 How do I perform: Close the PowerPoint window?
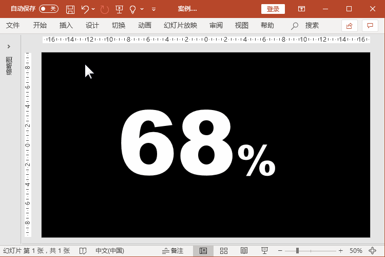click(x=373, y=9)
